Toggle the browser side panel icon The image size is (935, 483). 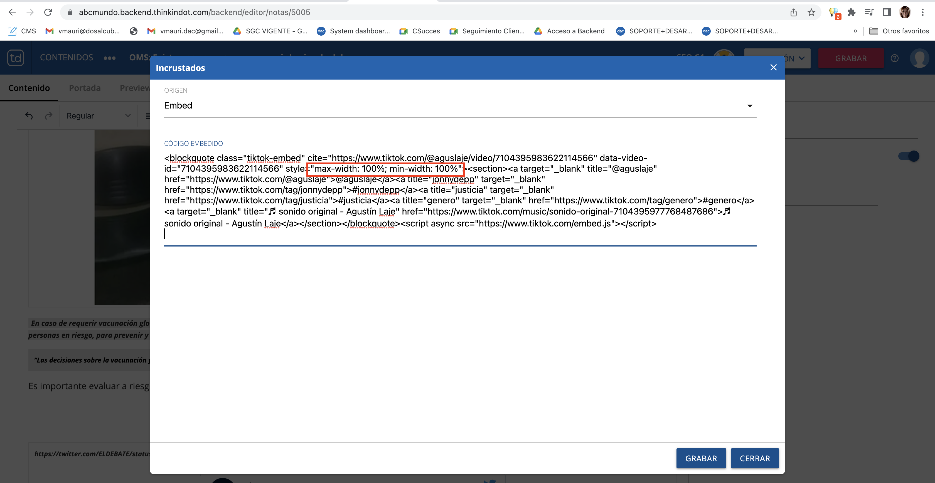(x=887, y=12)
